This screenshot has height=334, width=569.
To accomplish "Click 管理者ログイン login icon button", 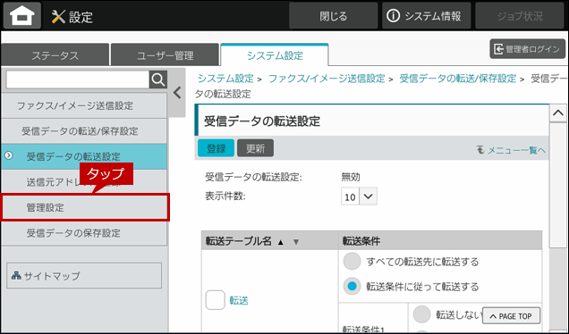I will (x=527, y=49).
